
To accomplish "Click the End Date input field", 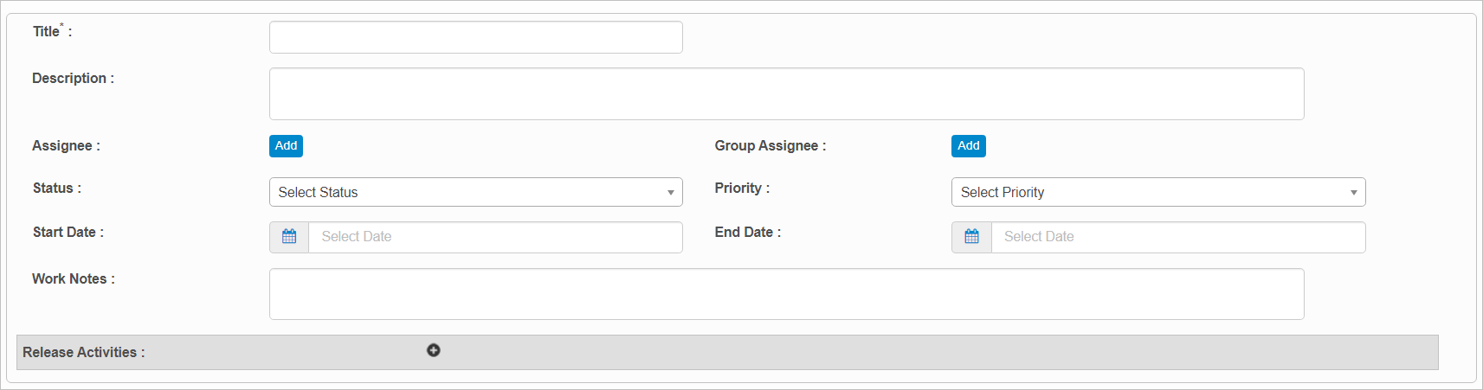I will coord(1177,237).
